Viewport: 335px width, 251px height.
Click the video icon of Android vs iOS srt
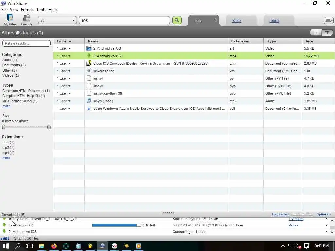coord(89,48)
